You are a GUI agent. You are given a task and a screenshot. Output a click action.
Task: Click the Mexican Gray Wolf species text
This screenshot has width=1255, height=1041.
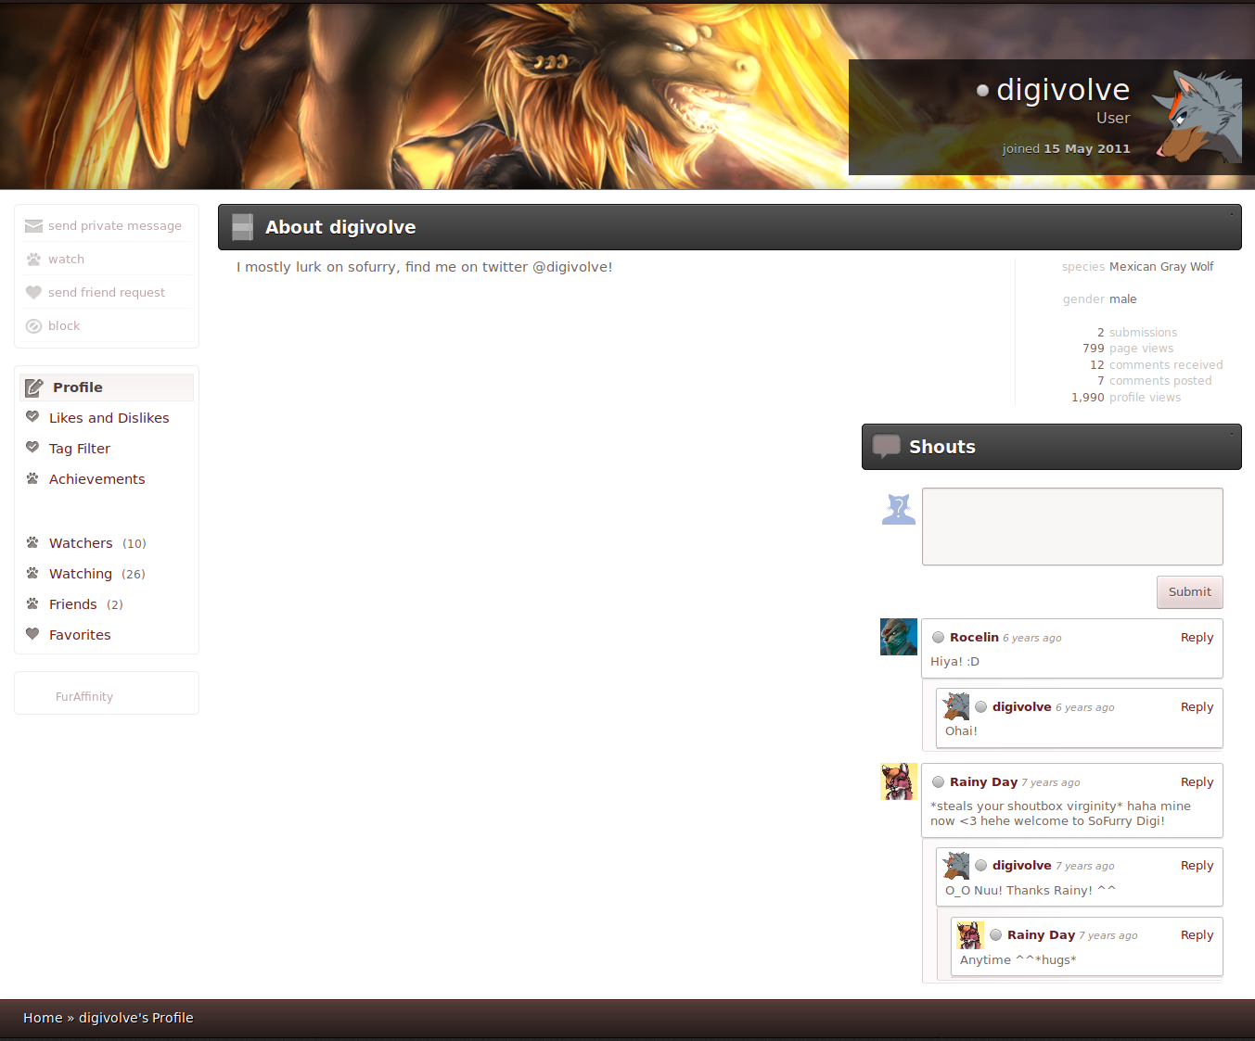click(1161, 267)
